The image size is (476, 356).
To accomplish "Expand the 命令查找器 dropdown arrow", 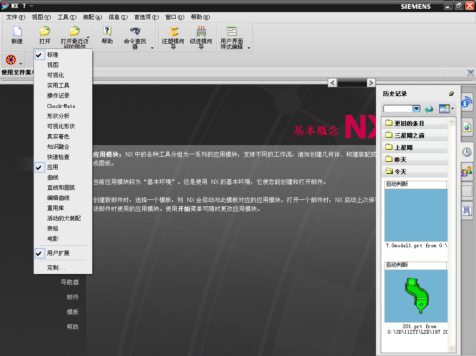I will 152,48.
